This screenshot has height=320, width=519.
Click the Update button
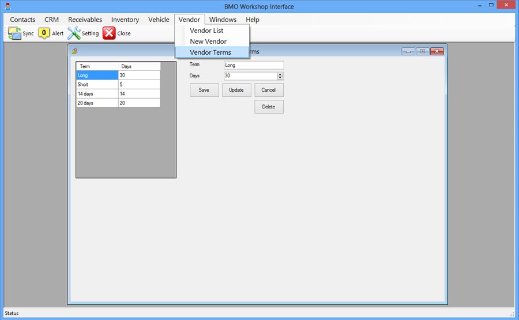pos(236,90)
